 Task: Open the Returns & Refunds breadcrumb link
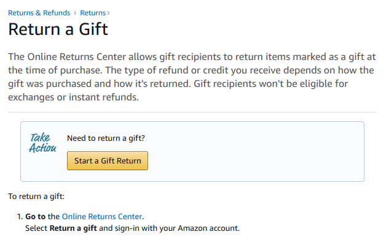(x=39, y=13)
